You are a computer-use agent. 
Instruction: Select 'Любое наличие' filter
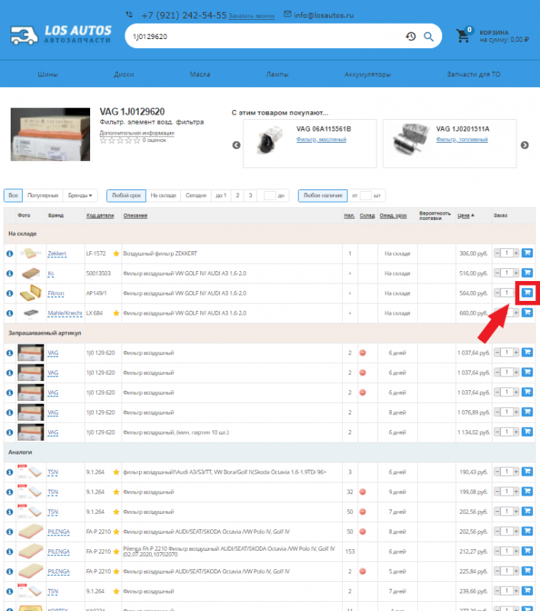coord(323,196)
